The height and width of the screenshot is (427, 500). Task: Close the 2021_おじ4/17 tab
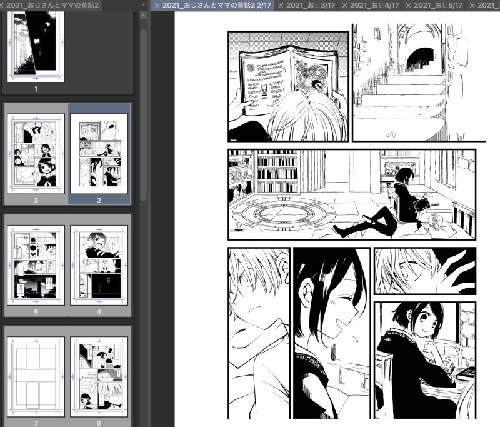click(x=345, y=6)
